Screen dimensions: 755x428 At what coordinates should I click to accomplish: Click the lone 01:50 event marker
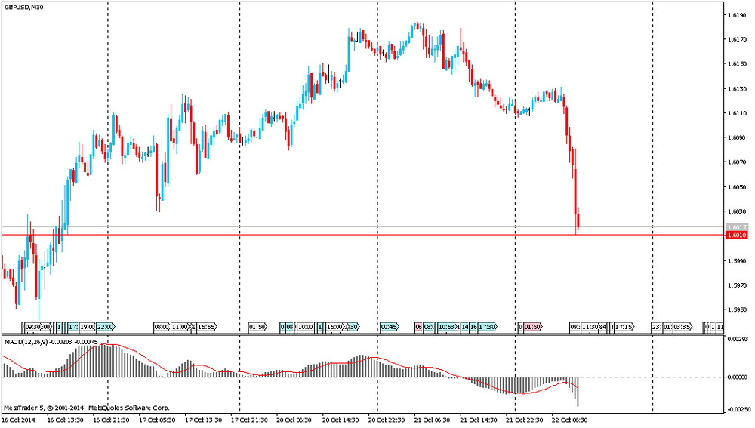click(x=257, y=327)
